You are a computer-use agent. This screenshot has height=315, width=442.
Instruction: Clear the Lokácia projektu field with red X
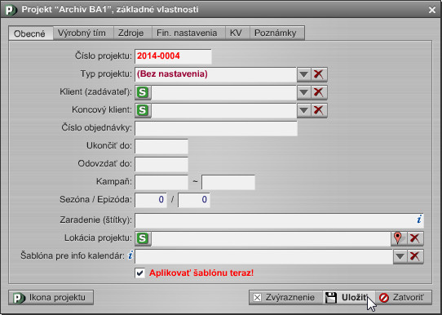pyautogui.click(x=415, y=238)
